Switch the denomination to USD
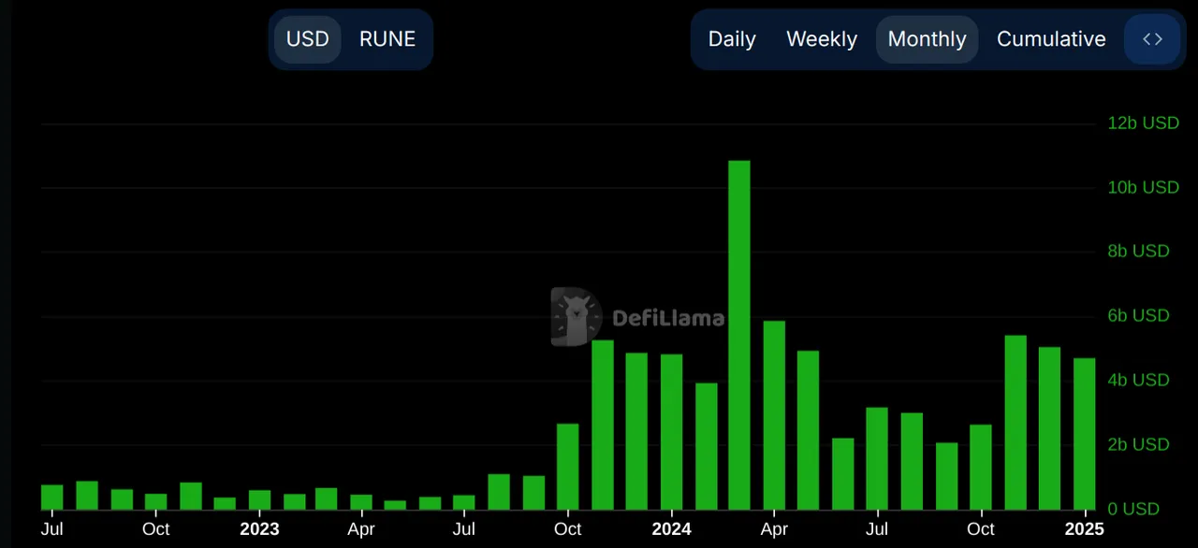Viewport: 1198px width, 548px height. [308, 39]
